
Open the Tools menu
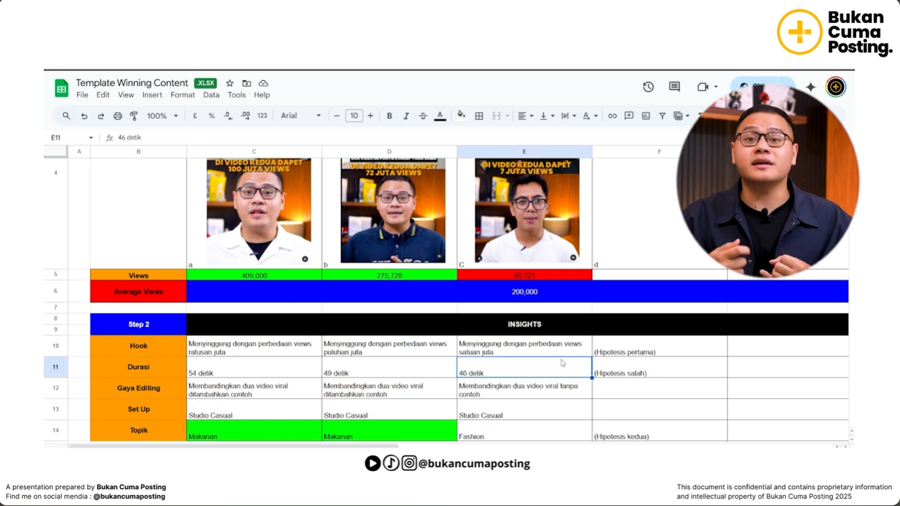click(x=237, y=95)
